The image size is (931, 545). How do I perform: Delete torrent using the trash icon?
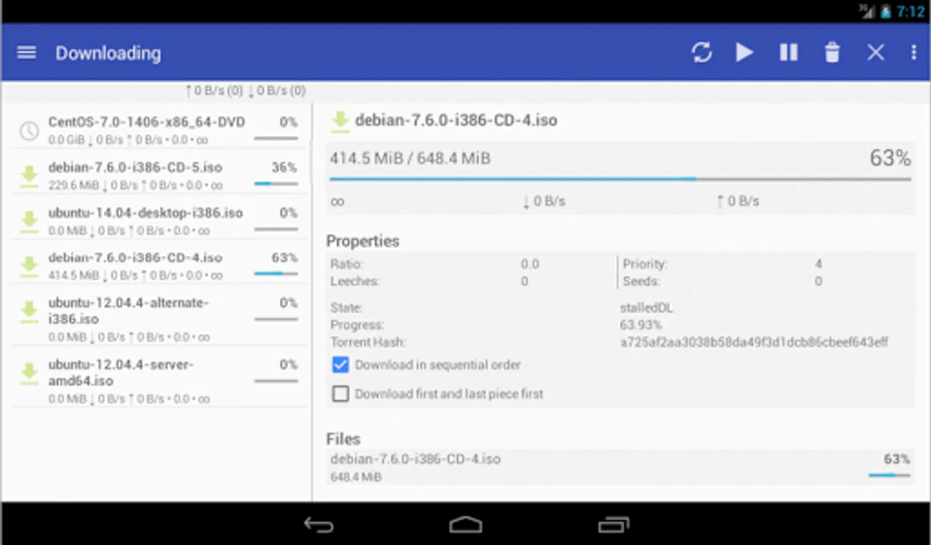(832, 52)
